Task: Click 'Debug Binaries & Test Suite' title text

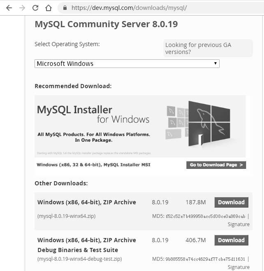Action: 78,250
